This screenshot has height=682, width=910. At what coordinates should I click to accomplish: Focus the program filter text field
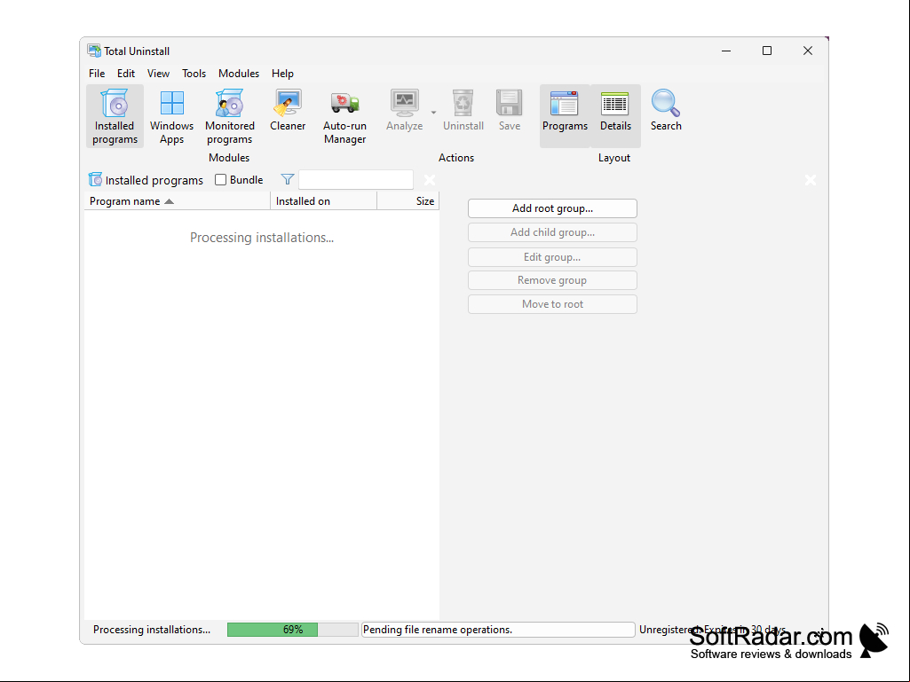click(356, 180)
